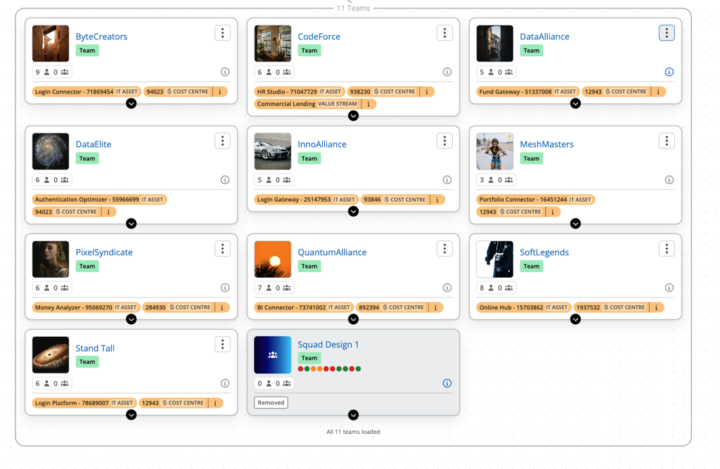
Task: Click info icon beside Commercial Lending value stream
Action: coord(368,104)
